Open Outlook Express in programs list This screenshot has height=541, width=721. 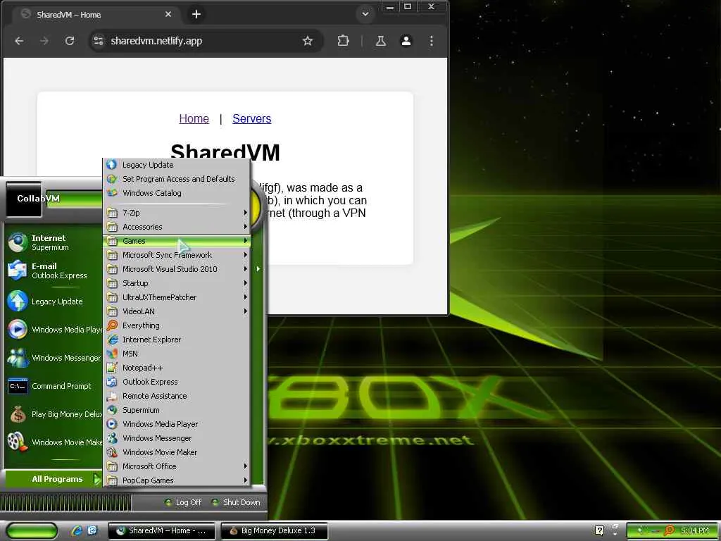coord(177,382)
